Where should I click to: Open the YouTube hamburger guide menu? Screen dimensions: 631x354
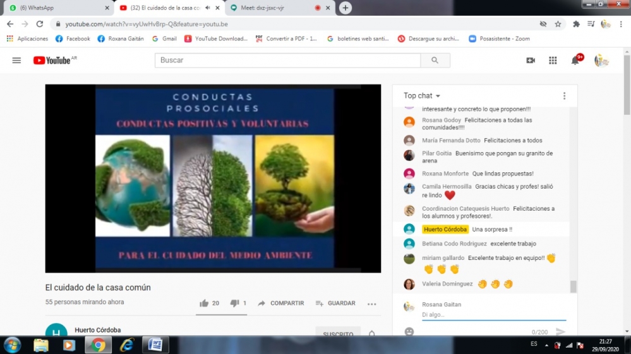[16, 61]
